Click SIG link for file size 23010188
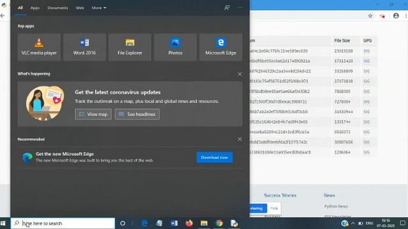This screenshot has height=229, width=408. pos(367,51)
